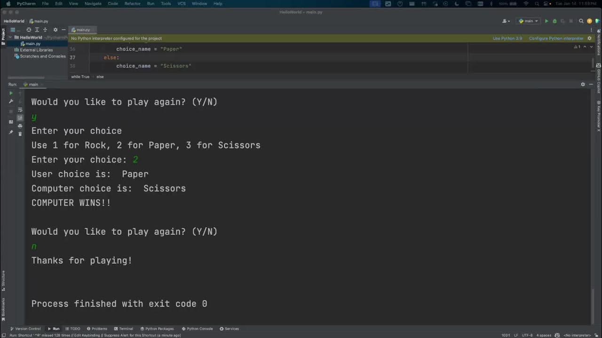Open the Apple menu
Viewport: 602px width, 338px height.
[x=8, y=3]
